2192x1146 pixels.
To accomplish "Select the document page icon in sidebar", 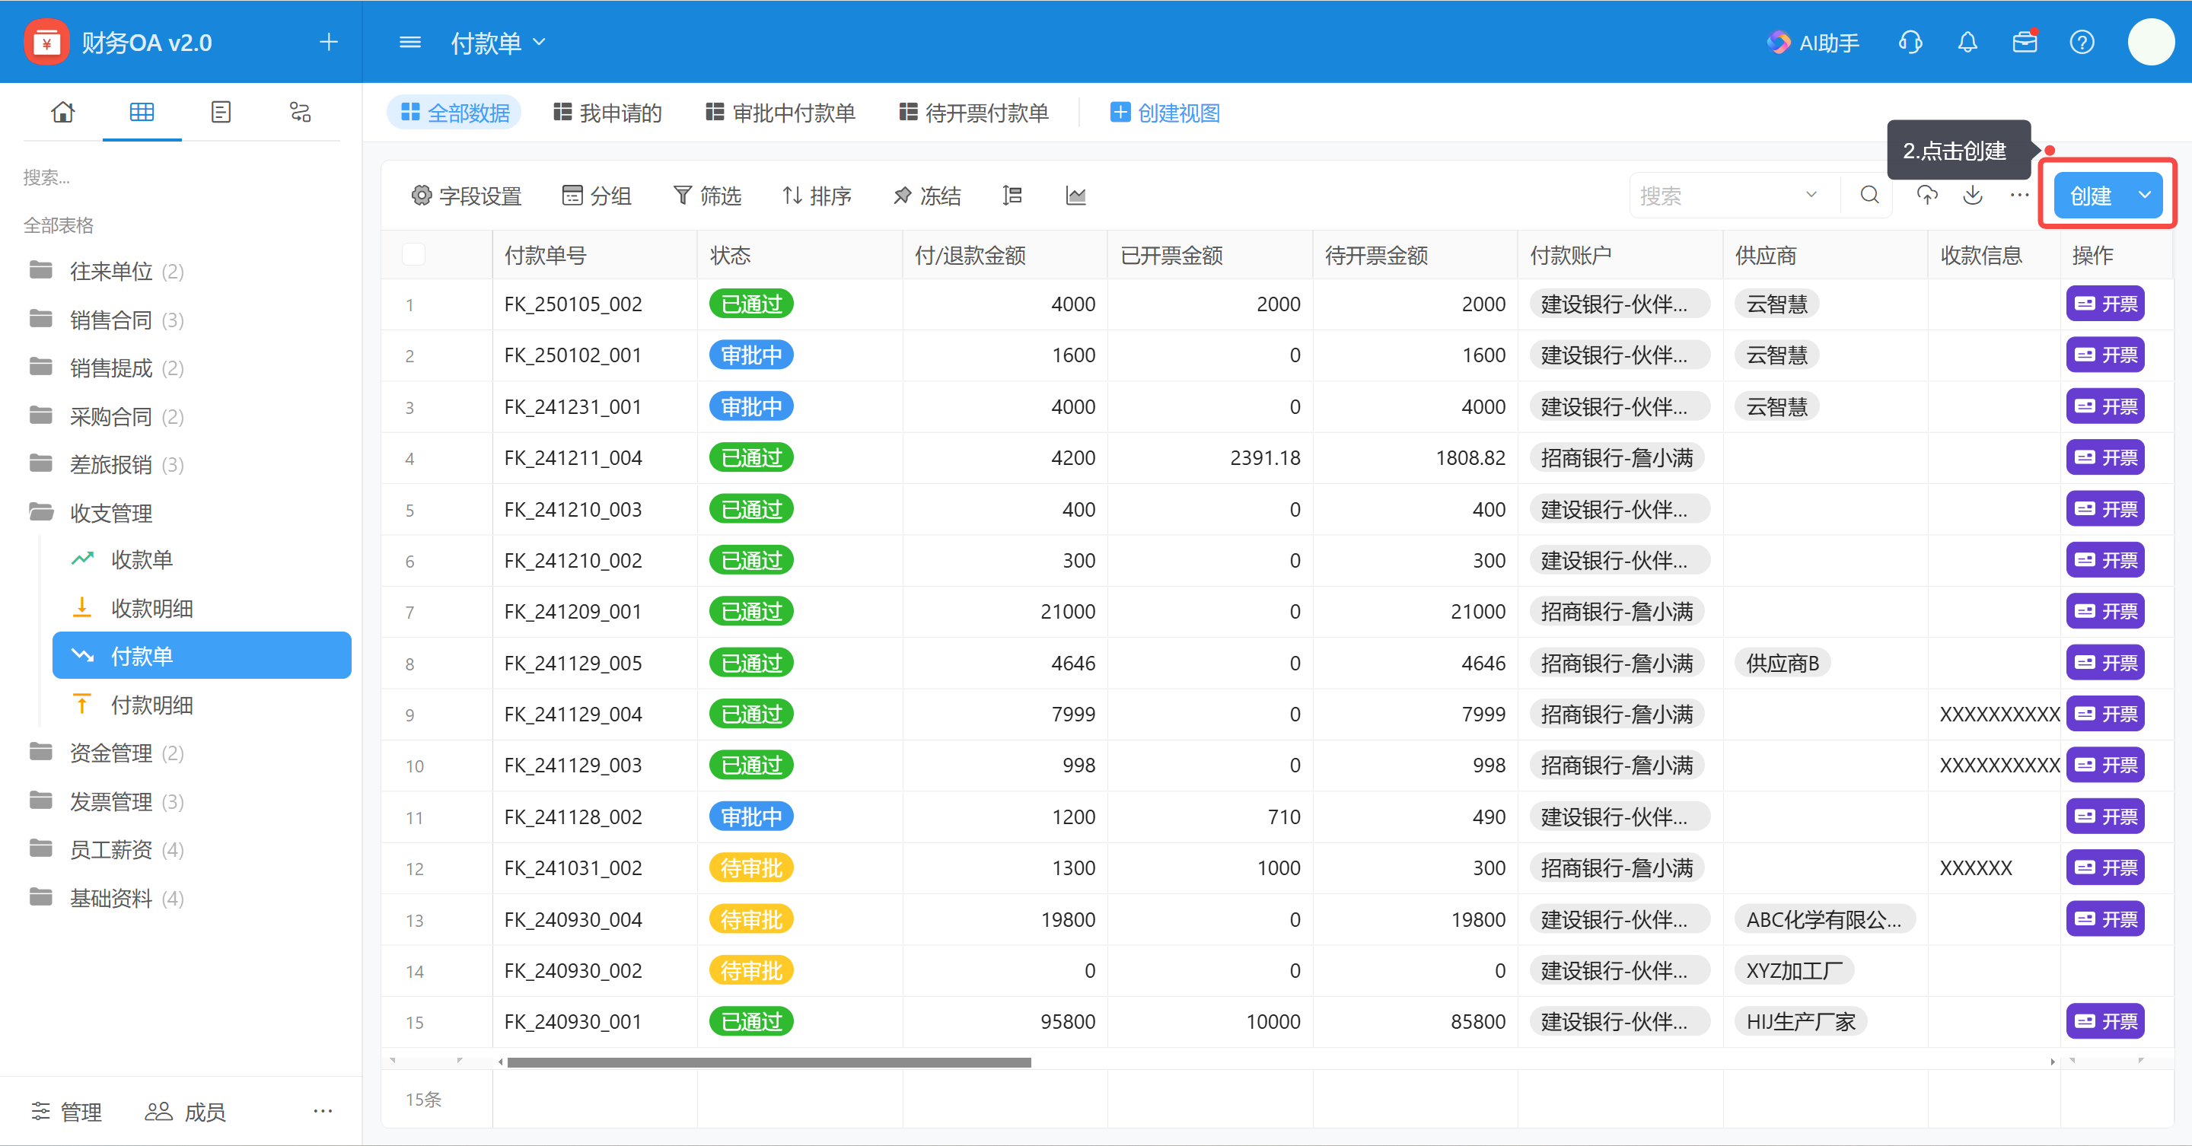I will (x=221, y=113).
